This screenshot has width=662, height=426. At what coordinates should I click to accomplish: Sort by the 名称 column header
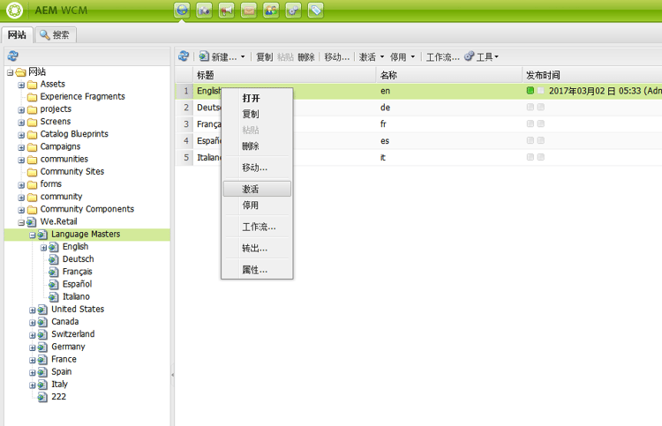[x=448, y=75]
